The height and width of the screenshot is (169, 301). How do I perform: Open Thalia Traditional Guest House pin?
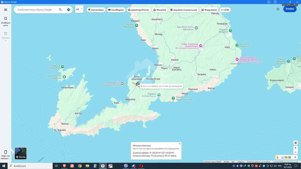200,45
